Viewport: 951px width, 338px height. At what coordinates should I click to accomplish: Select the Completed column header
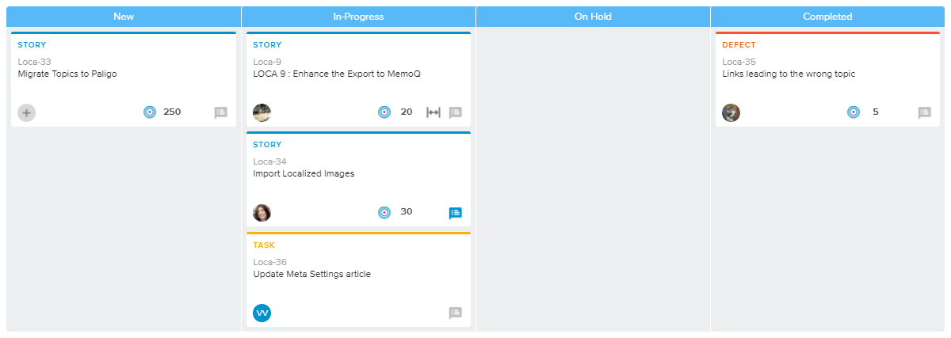(x=827, y=17)
